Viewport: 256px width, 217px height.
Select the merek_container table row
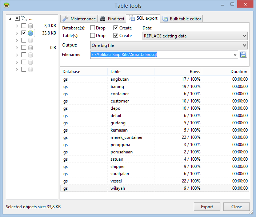[x=155, y=137]
